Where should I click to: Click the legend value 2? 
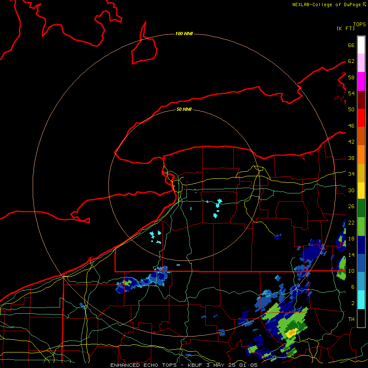point(353,303)
